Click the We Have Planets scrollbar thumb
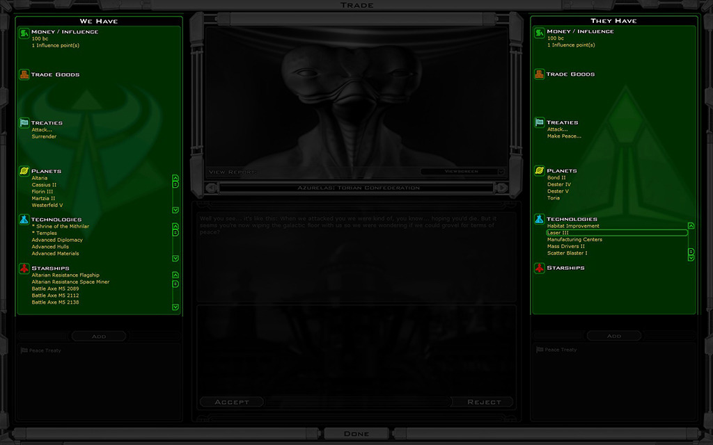Screen dimensions: 713x445 pyautogui.click(x=175, y=184)
